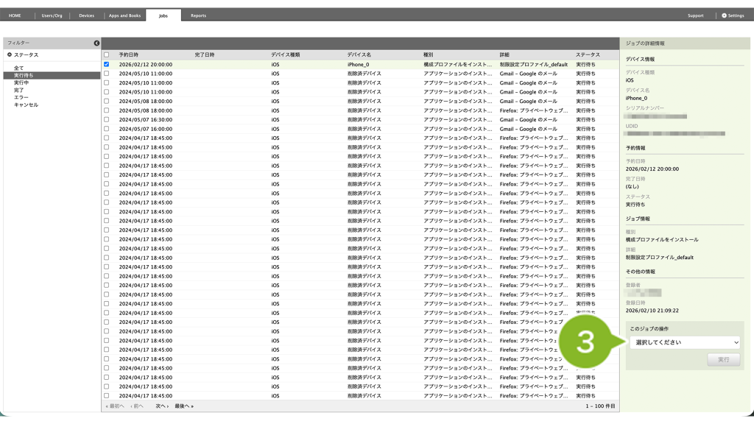Screen dimensions: 754x424
Task: Open Apps and Books tab
Action: point(124,15)
